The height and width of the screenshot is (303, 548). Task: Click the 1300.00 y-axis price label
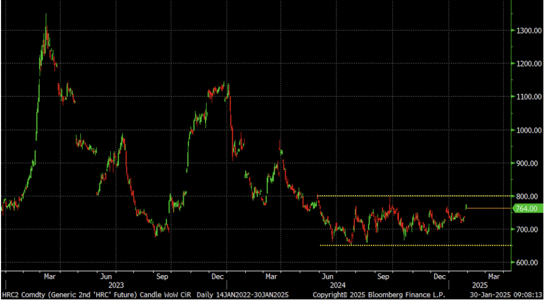tap(527, 31)
